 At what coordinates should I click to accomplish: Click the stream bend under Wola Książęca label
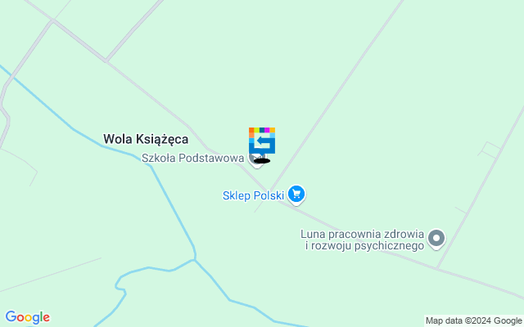[150, 165]
